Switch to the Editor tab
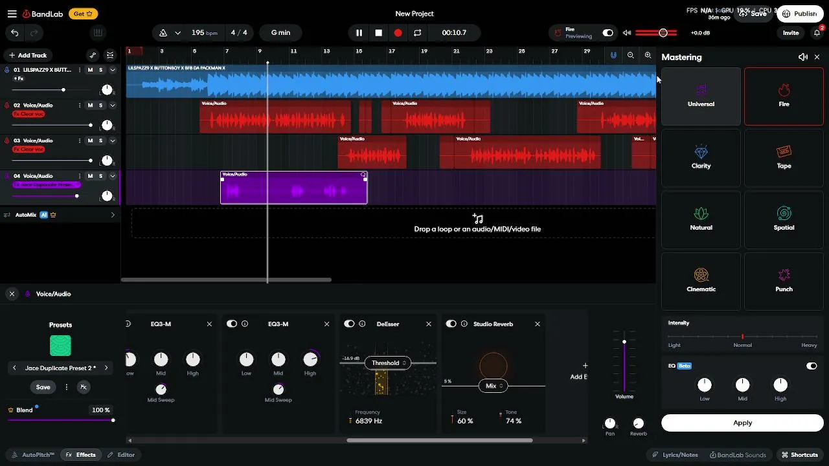 (121, 455)
